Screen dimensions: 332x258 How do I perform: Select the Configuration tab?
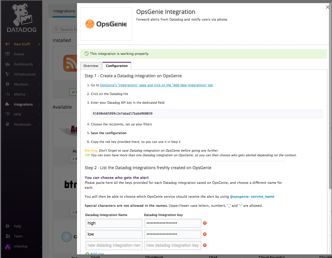click(x=117, y=66)
